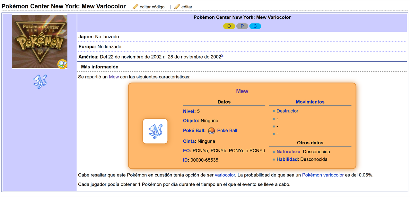
Task: Select the blue 'C' game badge
Action: (255, 26)
